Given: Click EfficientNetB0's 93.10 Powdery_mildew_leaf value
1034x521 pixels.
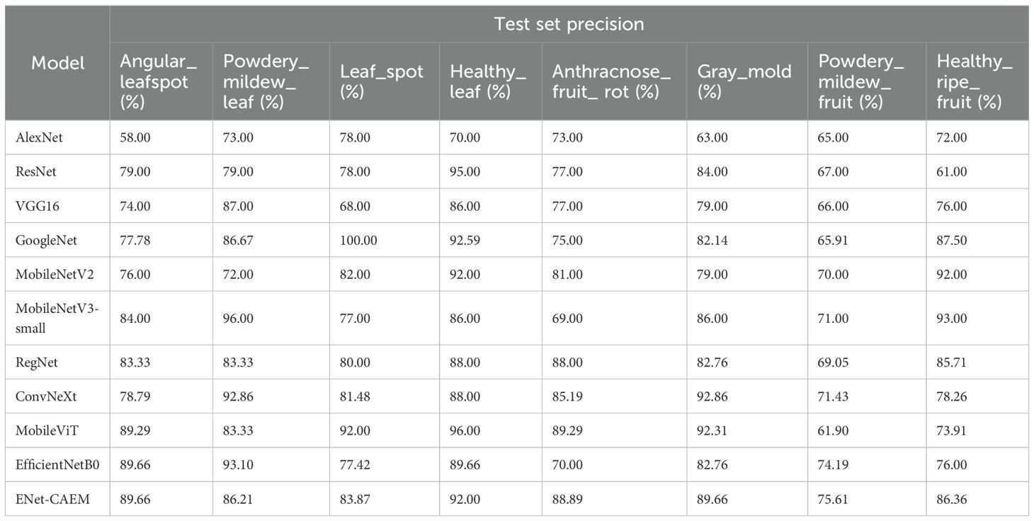Looking at the screenshot, I should [x=239, y=465].
